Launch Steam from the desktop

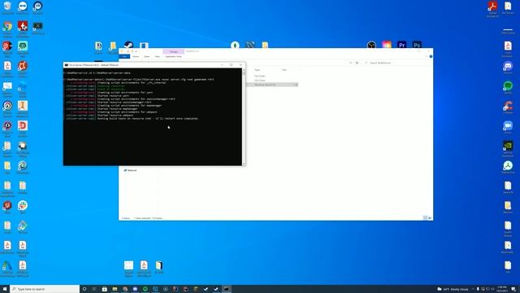coord(128,46)
